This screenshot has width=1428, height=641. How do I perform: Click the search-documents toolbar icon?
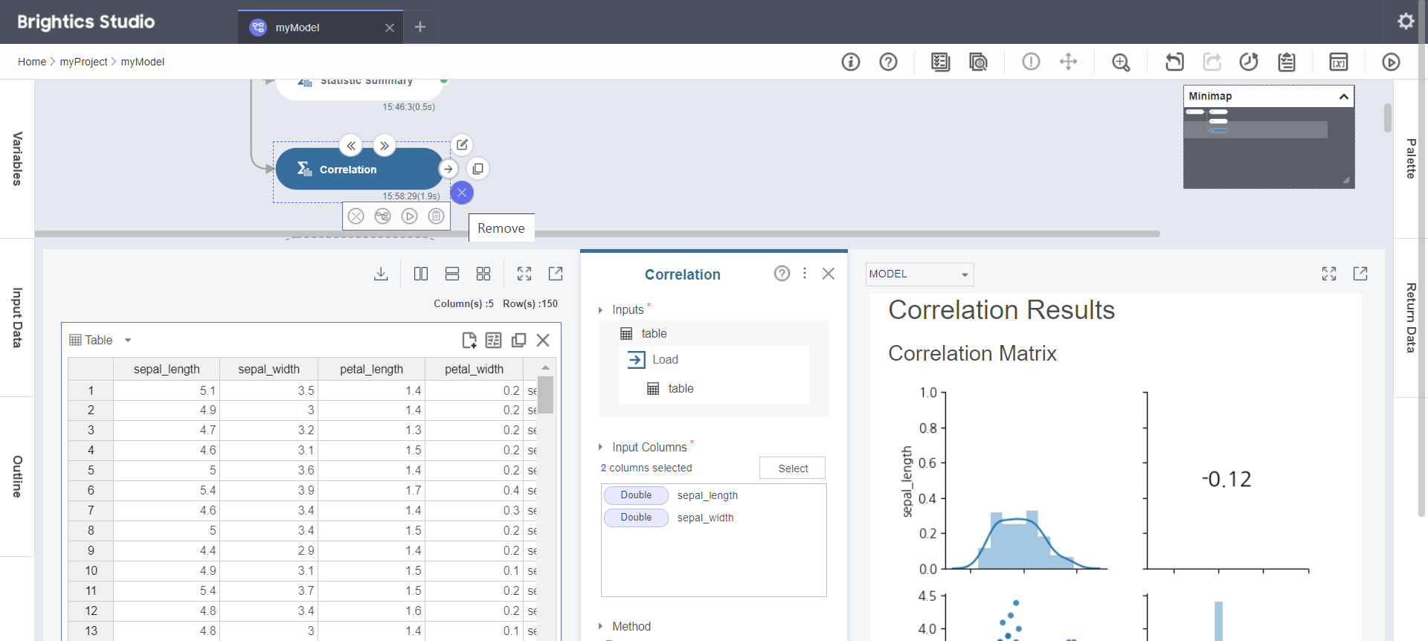(x=978, y=62)
